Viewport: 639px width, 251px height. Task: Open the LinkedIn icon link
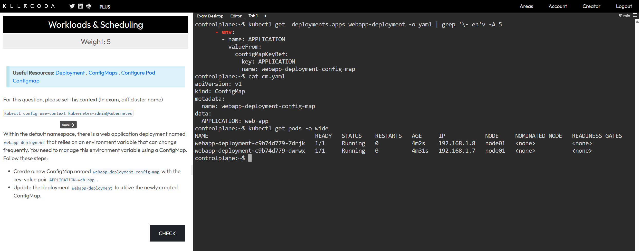click(80, 6)
